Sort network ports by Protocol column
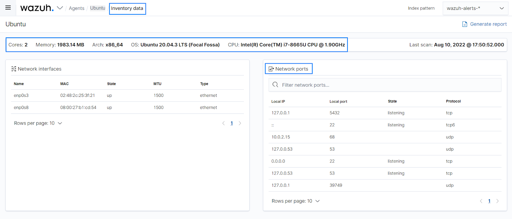This screenshot has height=219, width=512. coord(453,101)
